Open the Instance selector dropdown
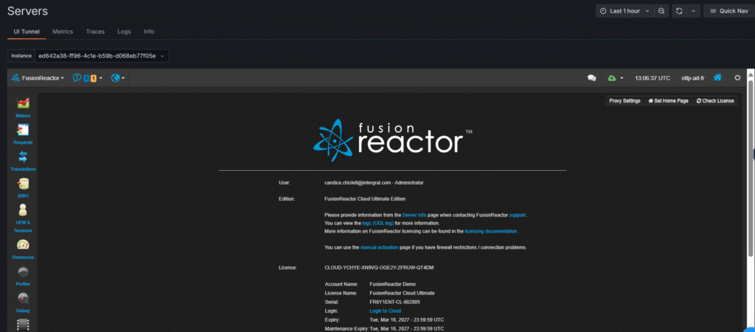Screen dimensions: 755x332 (89, 55)
